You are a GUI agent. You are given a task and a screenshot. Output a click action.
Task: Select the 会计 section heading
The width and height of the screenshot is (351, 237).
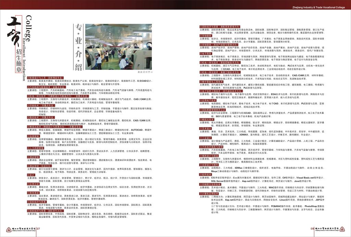coord(32,174)
